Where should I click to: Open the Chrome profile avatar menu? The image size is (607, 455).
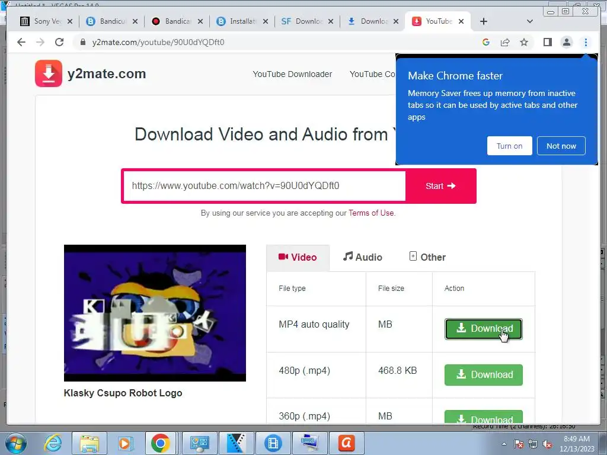(567, 42)
